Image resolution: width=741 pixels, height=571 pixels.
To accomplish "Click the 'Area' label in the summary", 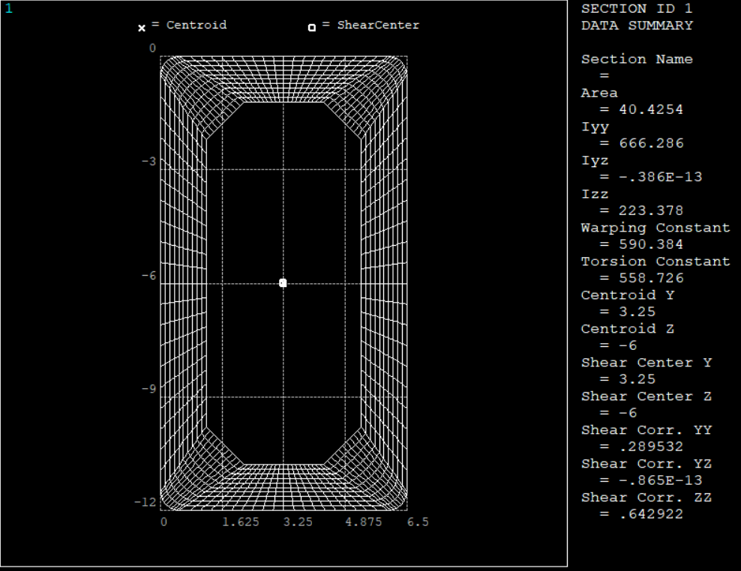I will point(599,93).
